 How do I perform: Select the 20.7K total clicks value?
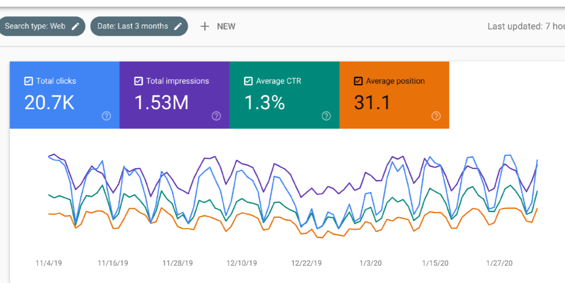click(49, 103)
